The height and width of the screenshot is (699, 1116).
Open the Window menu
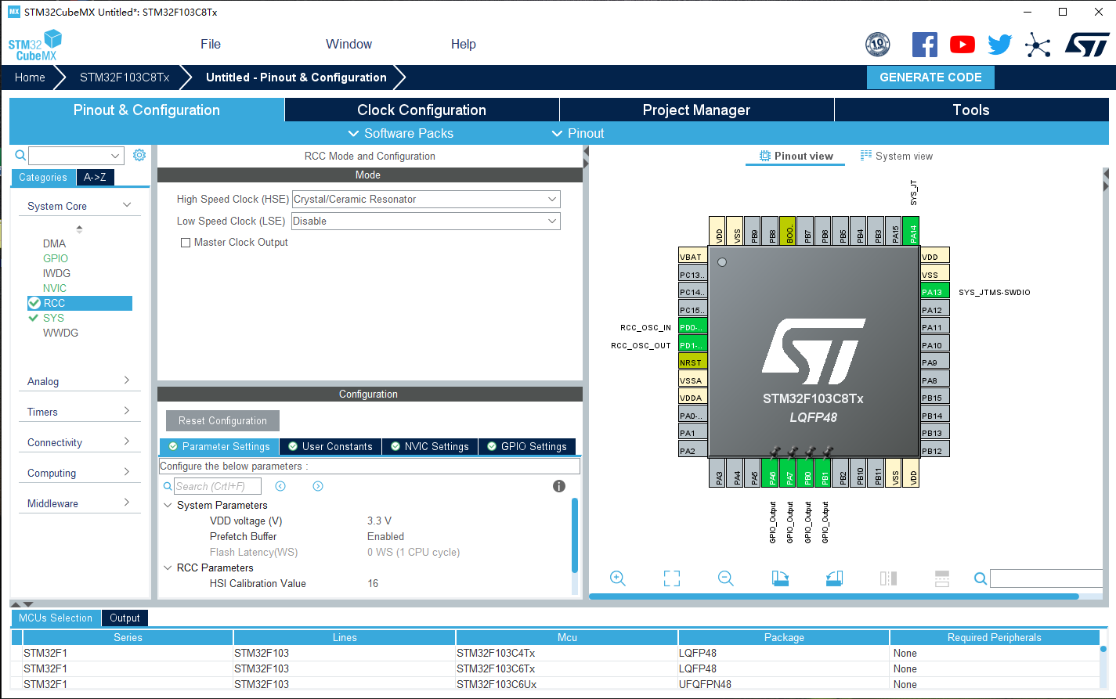(349, 44)
